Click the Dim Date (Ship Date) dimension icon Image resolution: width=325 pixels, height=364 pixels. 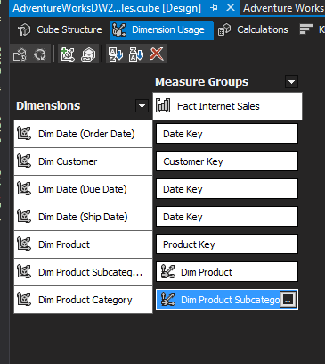[x=24, y=216]
